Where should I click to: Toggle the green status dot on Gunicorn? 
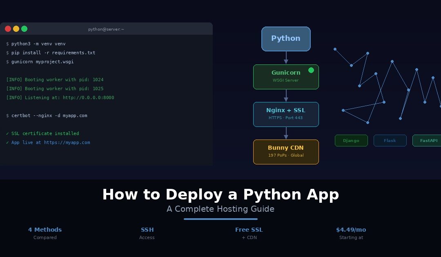pyautogui.click(x=311, y=70)
